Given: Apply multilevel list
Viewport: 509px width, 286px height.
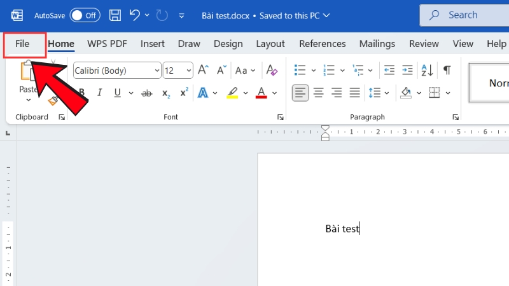Looking at the screenshot, I should click(x=358, y=70).
